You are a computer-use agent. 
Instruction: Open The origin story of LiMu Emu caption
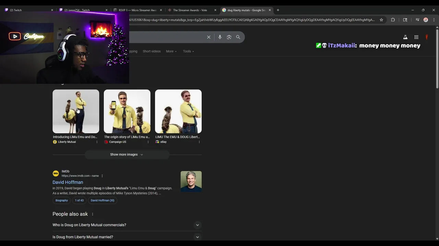pyautogui.click(x=127, y=137)
